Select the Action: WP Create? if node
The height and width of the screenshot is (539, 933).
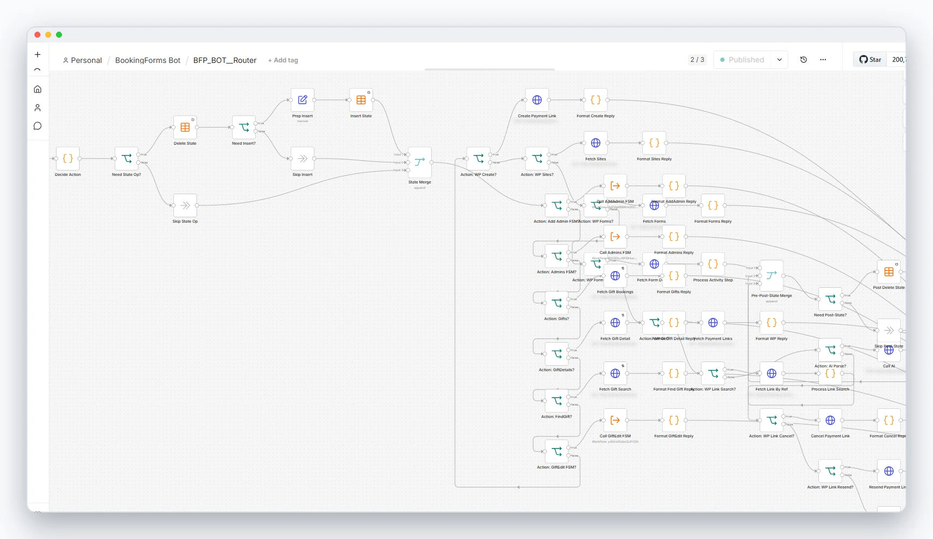[479, 159]
